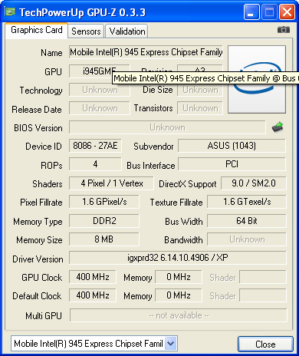Click the DirectX Support value 9.0 / SM2.0
The image size is (299, 356).
coord(254,183)
